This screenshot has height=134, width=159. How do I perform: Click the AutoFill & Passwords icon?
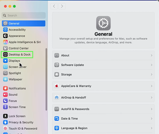pos(57,109)
